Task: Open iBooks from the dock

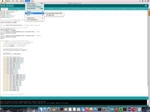Action: tap(91, 109)
